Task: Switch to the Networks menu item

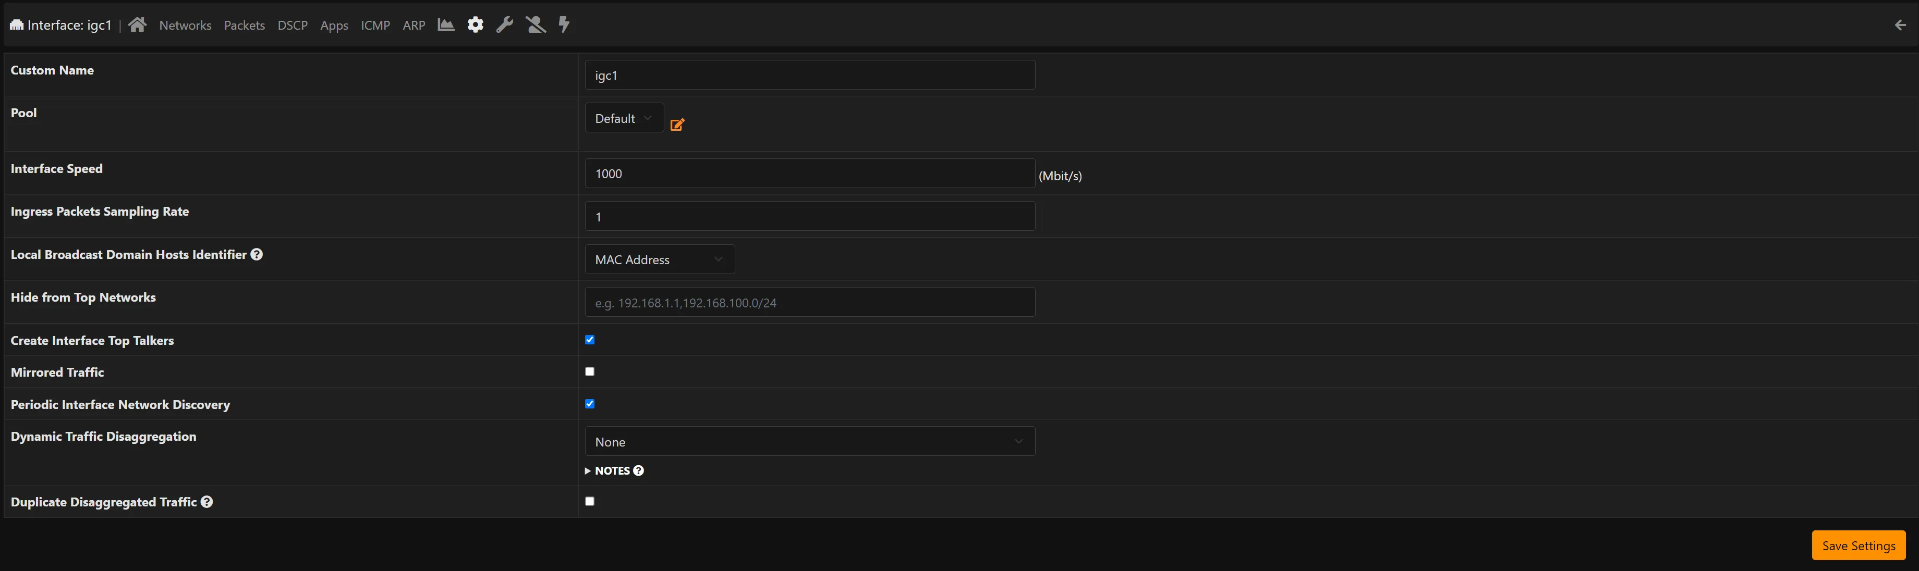Action: (x=185, y=24)
